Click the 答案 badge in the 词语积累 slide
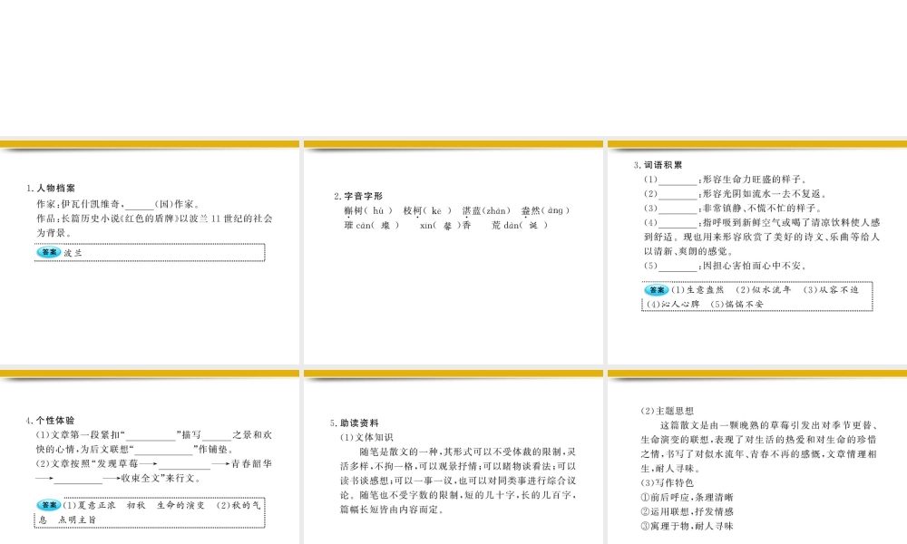Viewport: 907px width, 544px height. click(655, 290)
